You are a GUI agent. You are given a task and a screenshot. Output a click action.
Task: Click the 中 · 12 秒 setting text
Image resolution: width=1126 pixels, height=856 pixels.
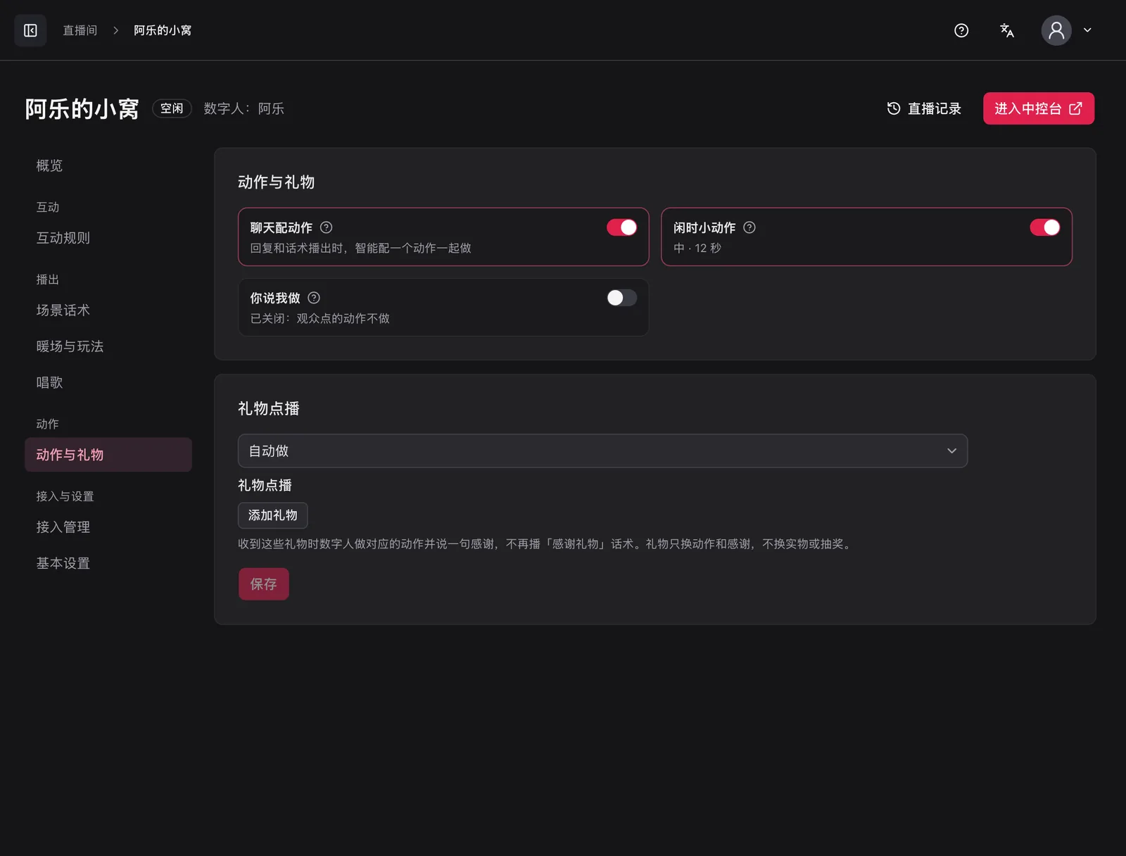(697, 248)
